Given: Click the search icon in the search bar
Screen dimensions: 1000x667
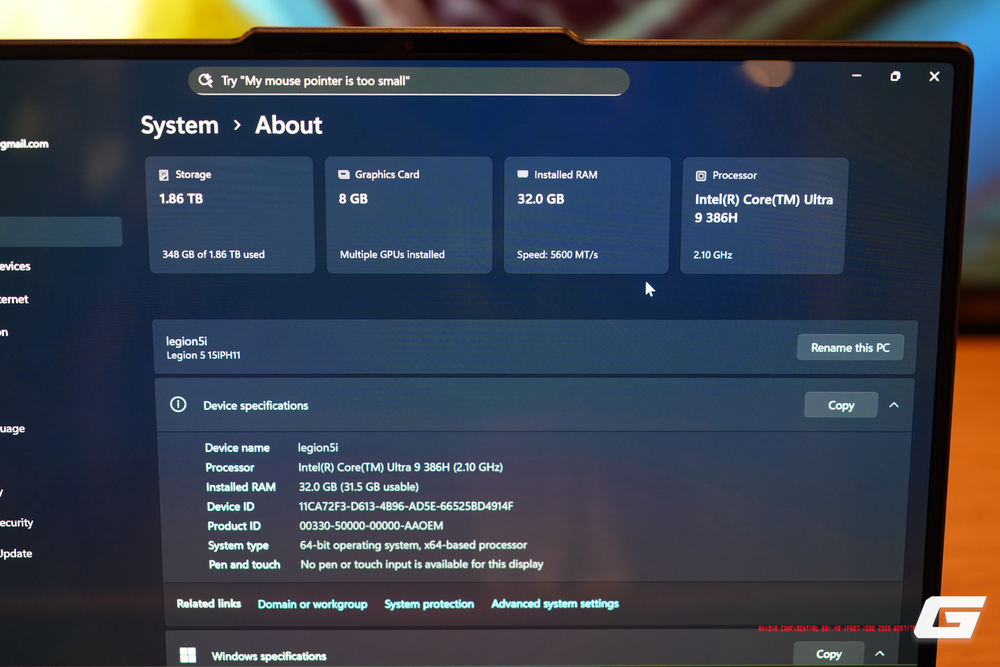Looking at the screenshot, I should click(206, 81).
